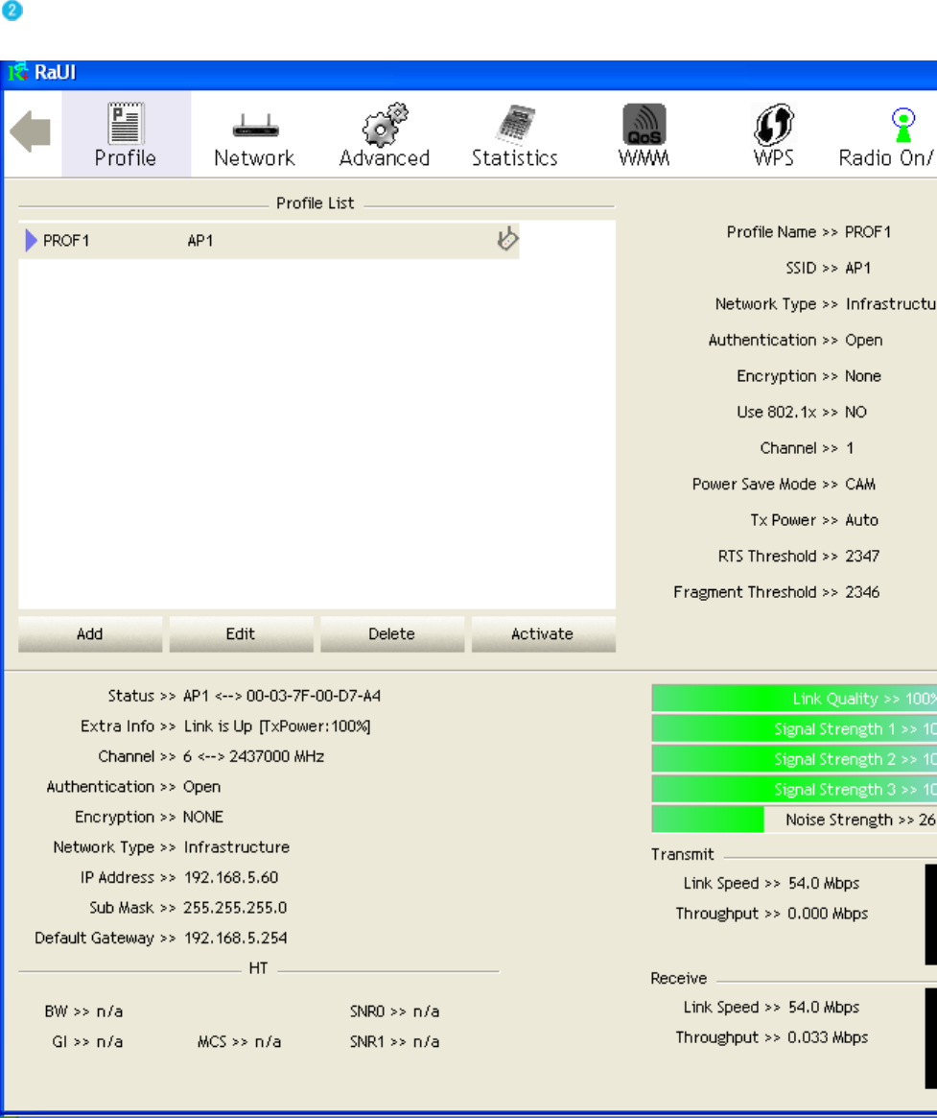The height and width of the screenshot is (1118, 937).
Task: Click the Link Quality bar
Action: point(794,699)
